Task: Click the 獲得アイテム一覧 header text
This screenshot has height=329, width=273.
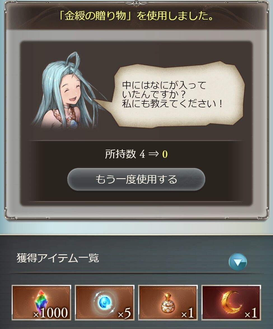Action: click(58, 258)
